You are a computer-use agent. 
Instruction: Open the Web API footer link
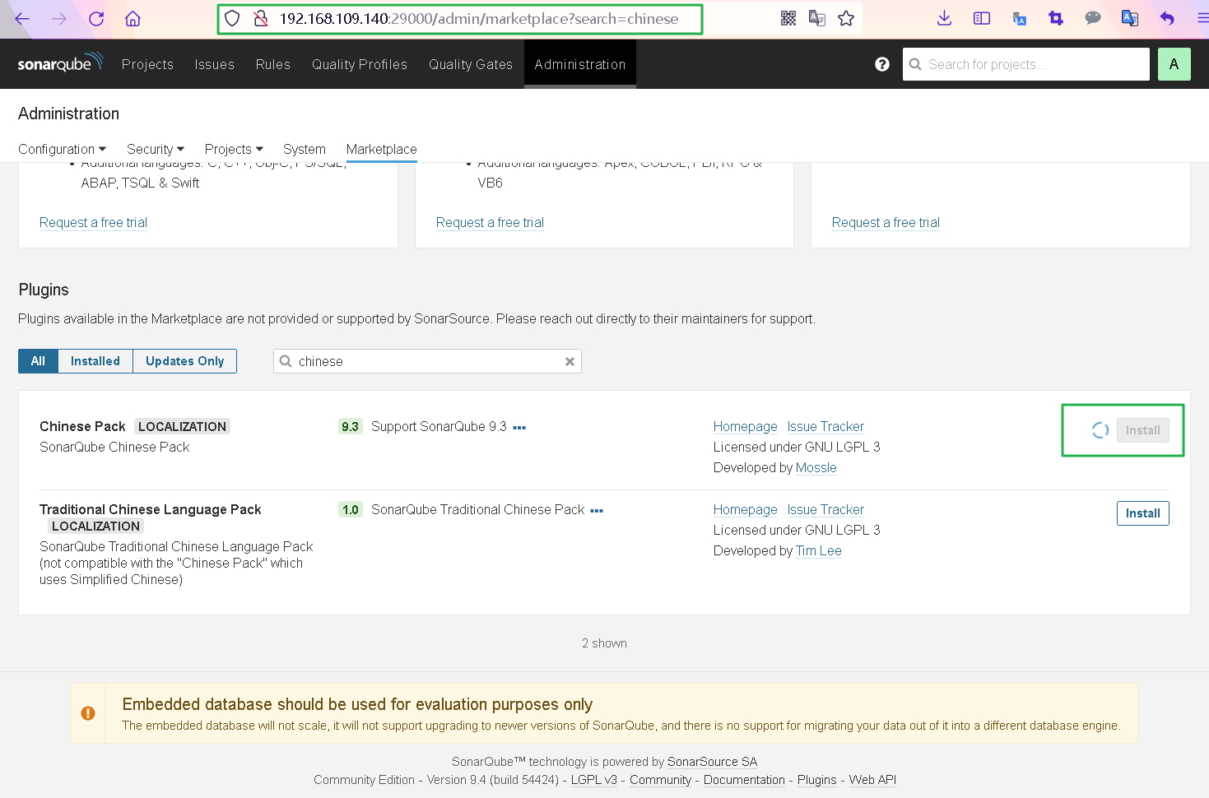(x=872, y=780)
